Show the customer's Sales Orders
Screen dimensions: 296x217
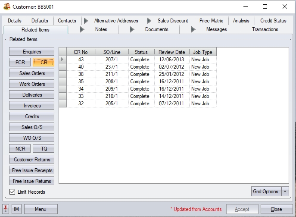(32, 73)
